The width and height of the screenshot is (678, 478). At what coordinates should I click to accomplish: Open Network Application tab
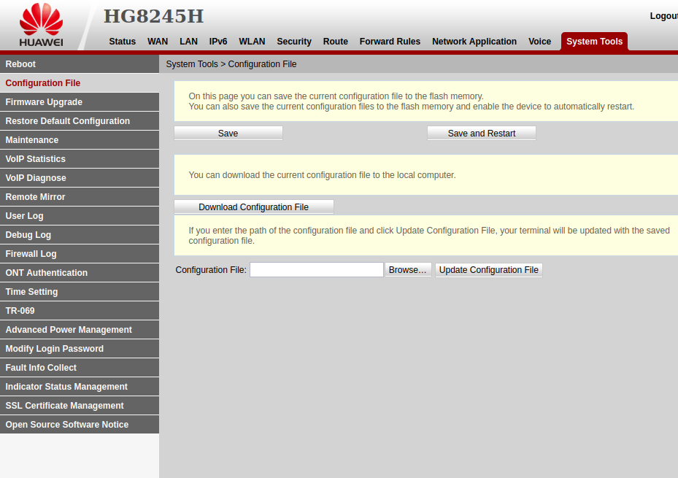pyautogui.click(x=474, y=42)
